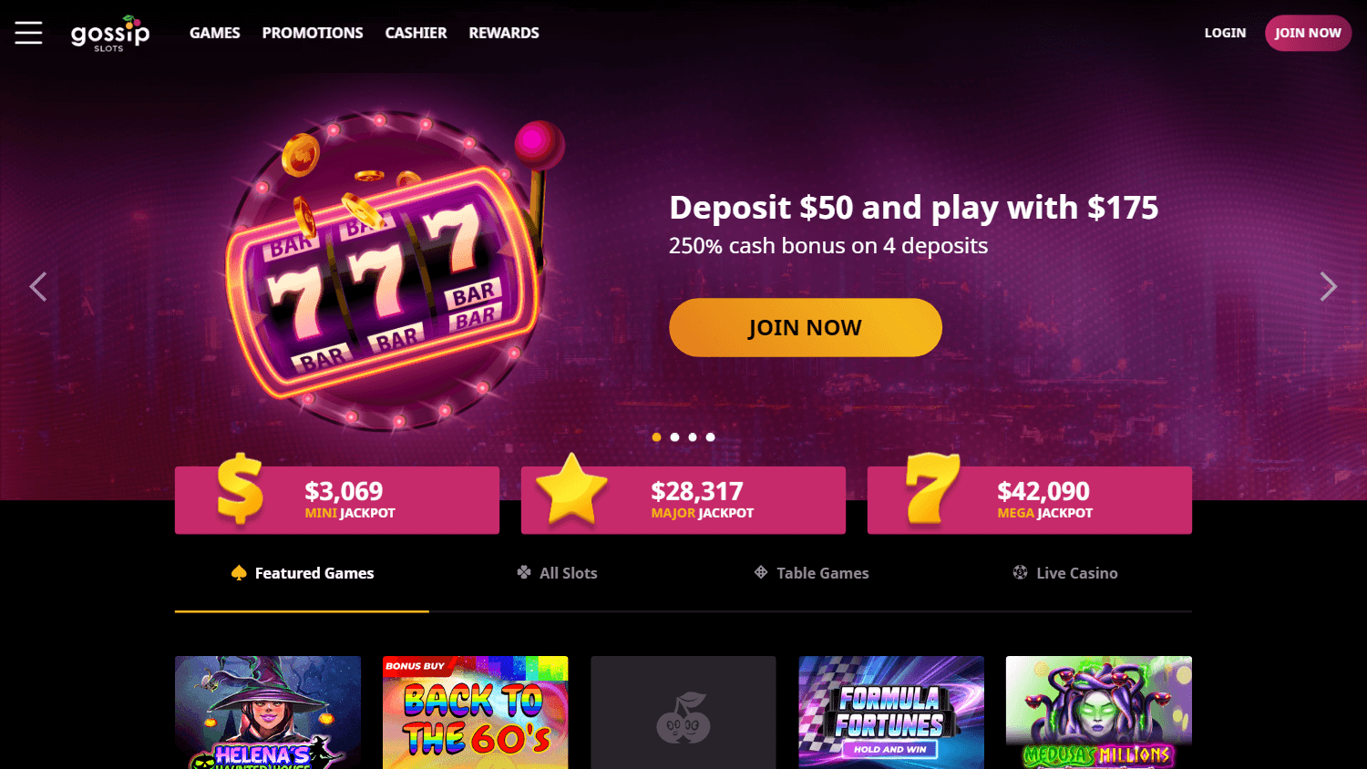Select the second carousel indicator dot
The width and height of the screenshot is (1367, 769).
[674, 437]
